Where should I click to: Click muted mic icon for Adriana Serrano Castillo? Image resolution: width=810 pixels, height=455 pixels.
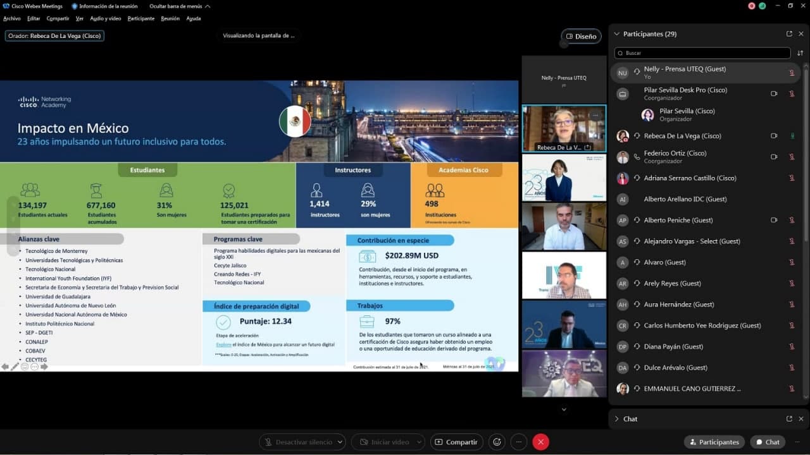[x=792, y=178]
